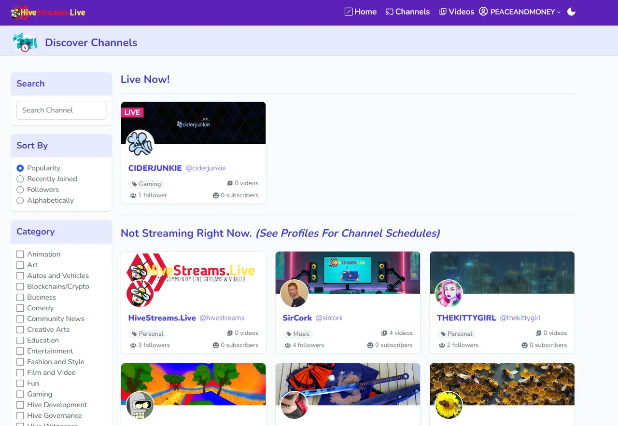Click the LIVE badge on ciderjunkie
This screenshot has height=426, width=618.
coord(132,112)
